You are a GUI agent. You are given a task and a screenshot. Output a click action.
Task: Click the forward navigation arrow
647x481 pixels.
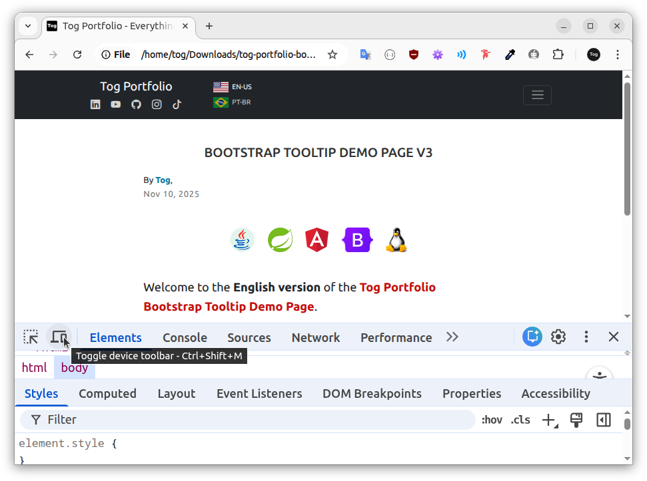(x=53, y=55)
